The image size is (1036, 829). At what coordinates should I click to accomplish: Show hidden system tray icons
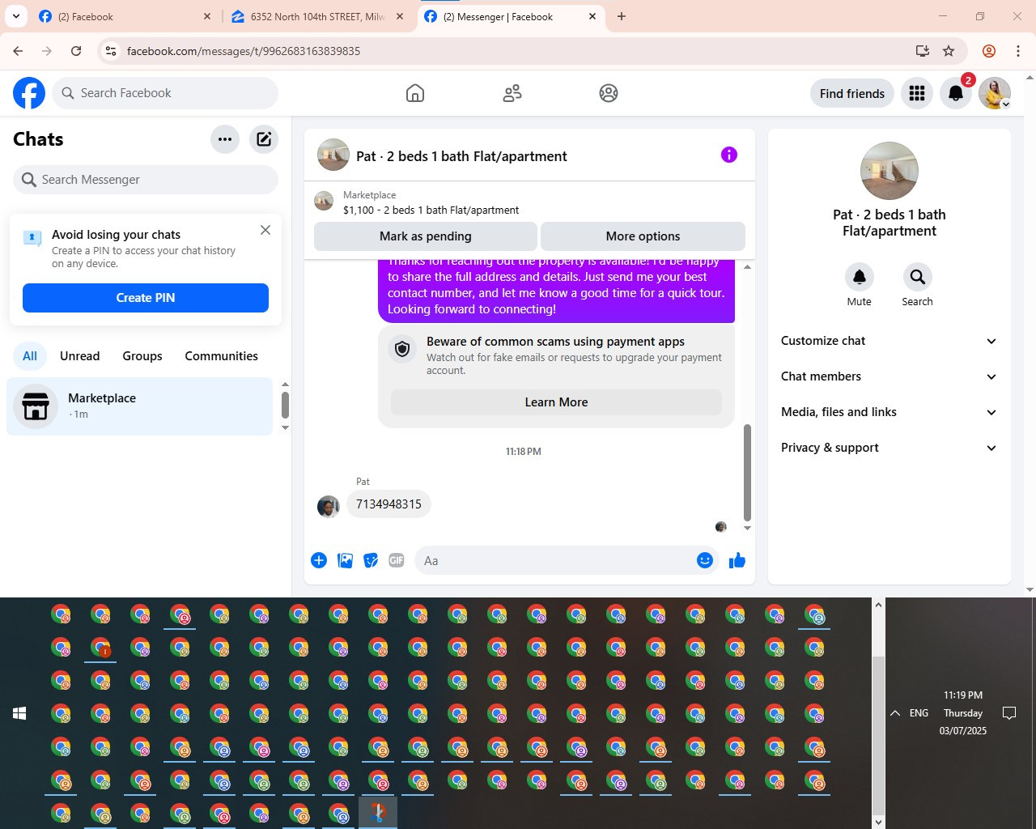tap(895, 713)
